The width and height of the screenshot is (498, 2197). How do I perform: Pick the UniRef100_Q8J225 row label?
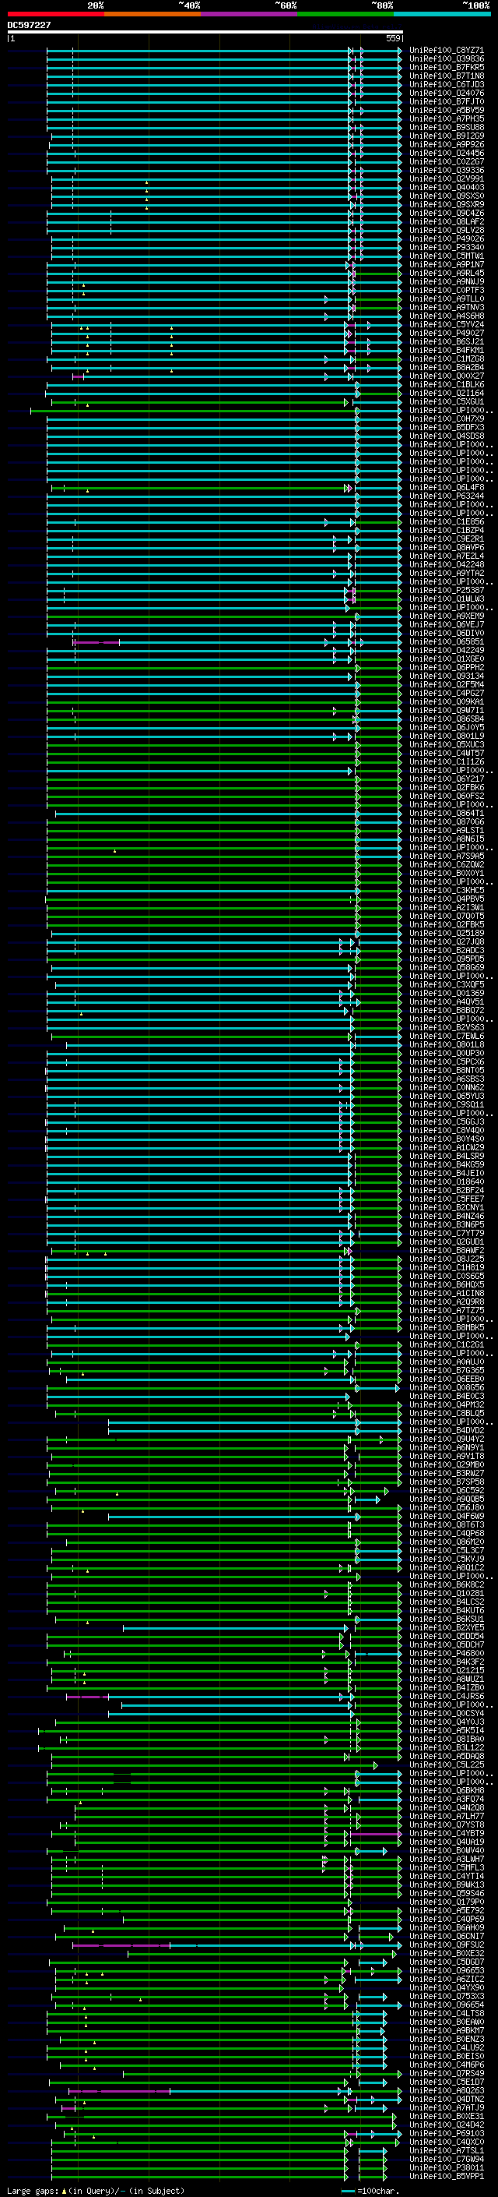(447, 1259)
